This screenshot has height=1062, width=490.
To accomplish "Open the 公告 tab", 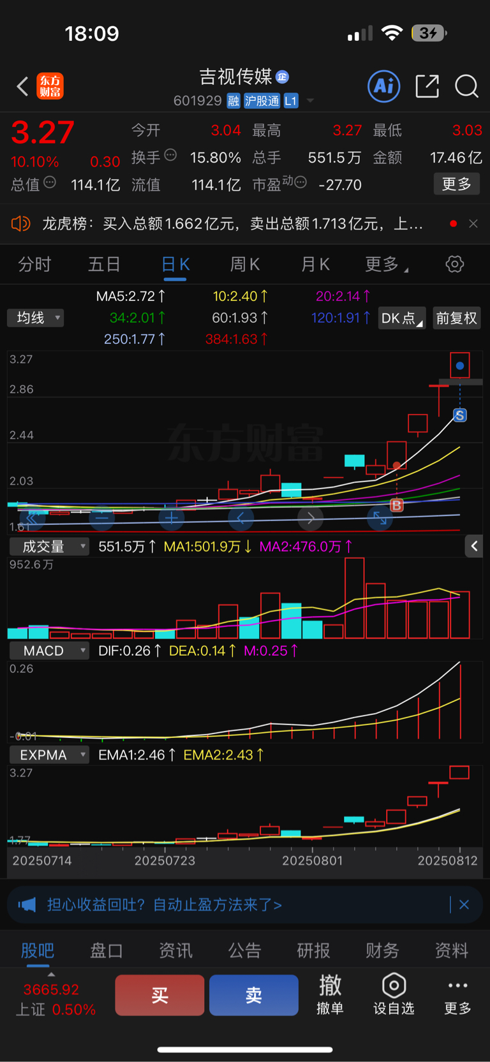I will tap(245, 950).
